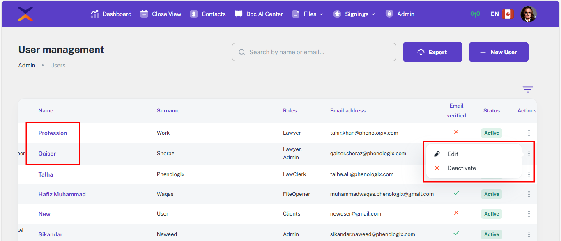561x241 pixels.
Task: Open actions menu for New User row
Action: pos(529,214)
